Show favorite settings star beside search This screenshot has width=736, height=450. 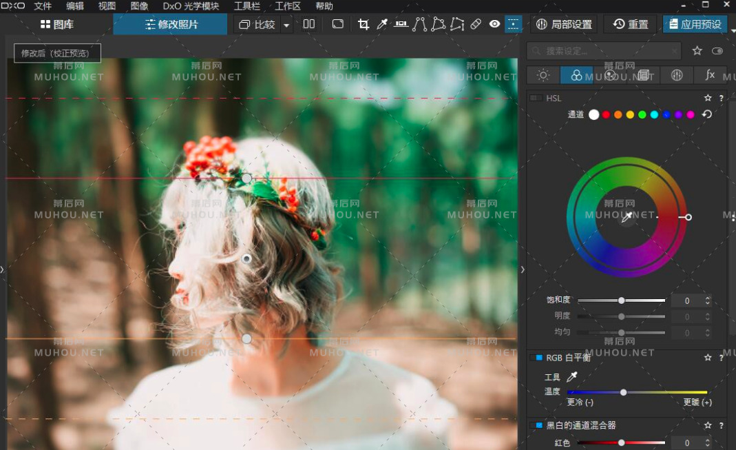(697, 51)
